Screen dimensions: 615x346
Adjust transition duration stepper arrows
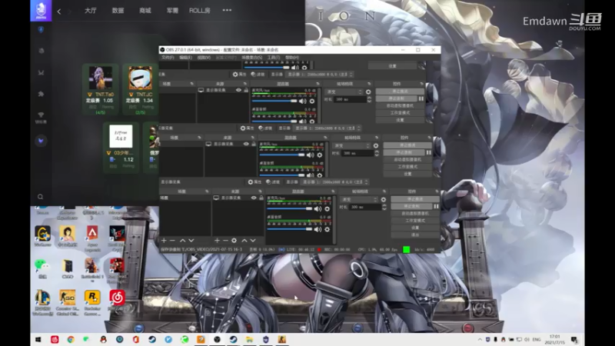point(384,207)
